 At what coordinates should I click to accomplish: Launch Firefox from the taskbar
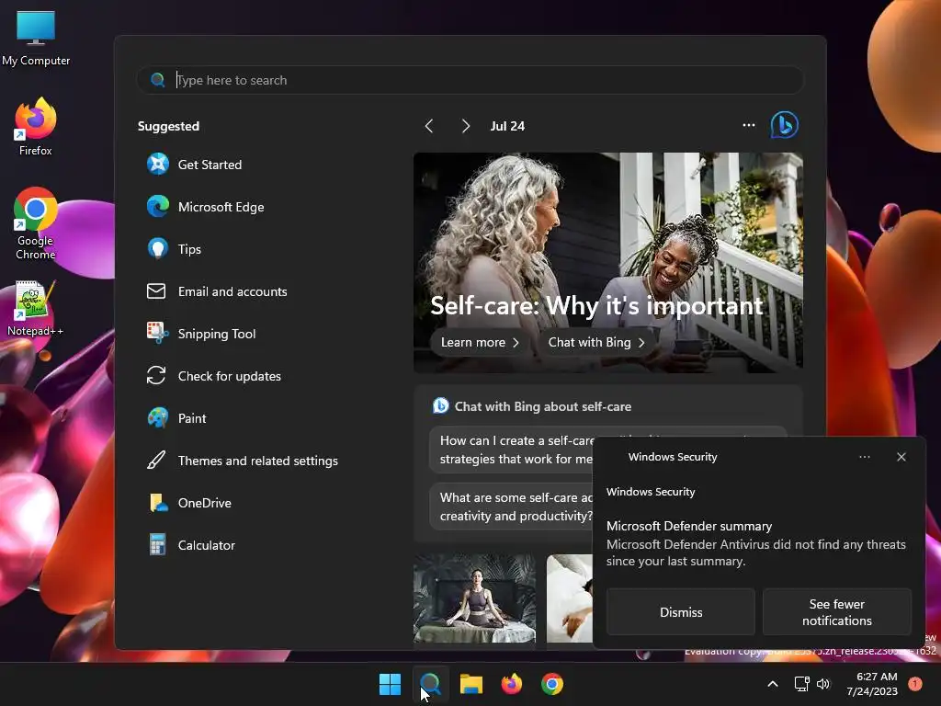tap(511, 684)
